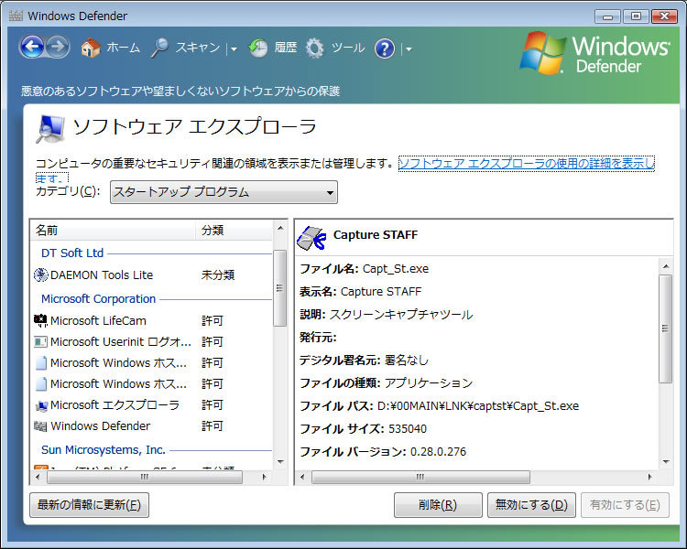Open the ツール toolbar item
Image resolution: width=687 pixels, height=549 pixels.
click(x=348, y=48)
